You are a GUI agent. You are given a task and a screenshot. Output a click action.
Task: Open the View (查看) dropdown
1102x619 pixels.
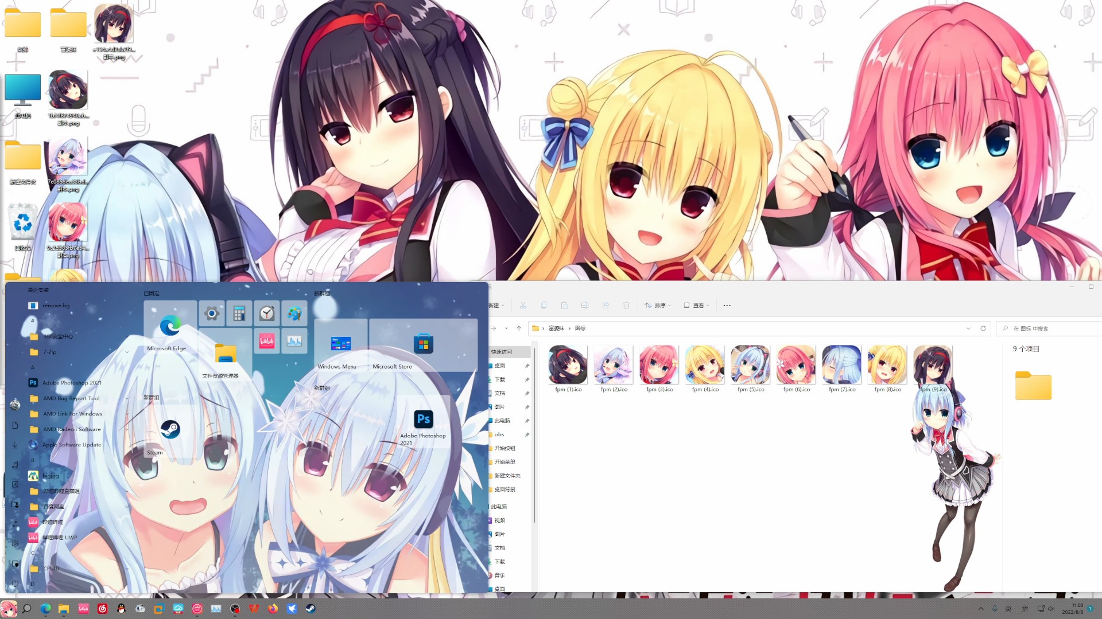coord(697,305)
